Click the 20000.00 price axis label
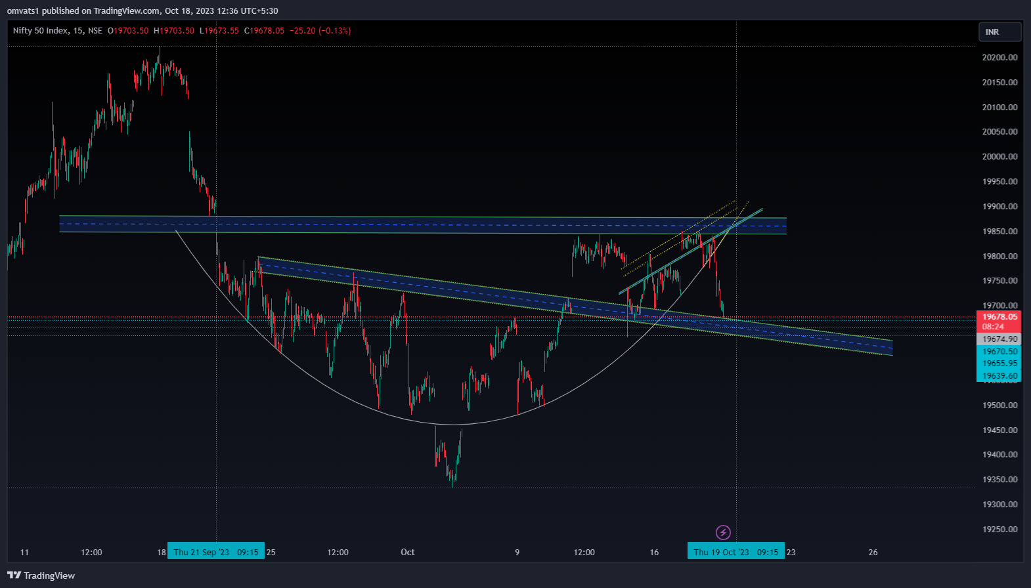The height and width of the screenshot is (588, 1031). point(999,157)
